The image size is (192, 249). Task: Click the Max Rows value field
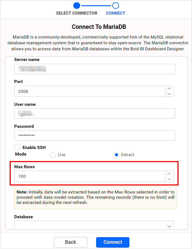[x=90, y=176]
